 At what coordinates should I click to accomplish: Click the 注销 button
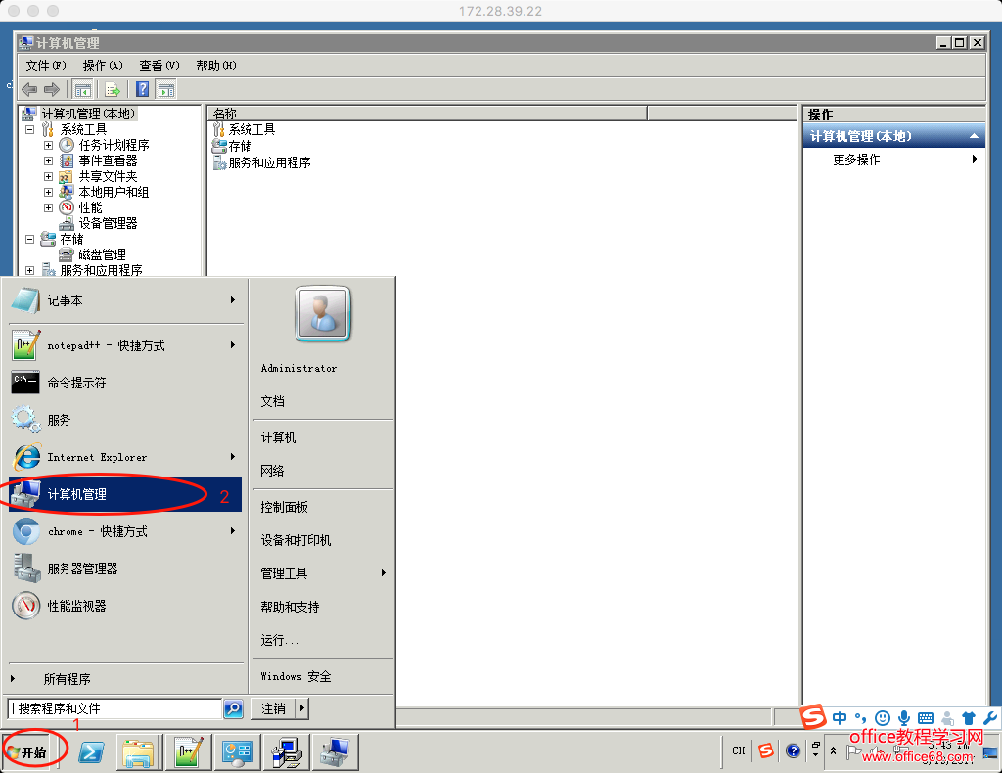274,708
